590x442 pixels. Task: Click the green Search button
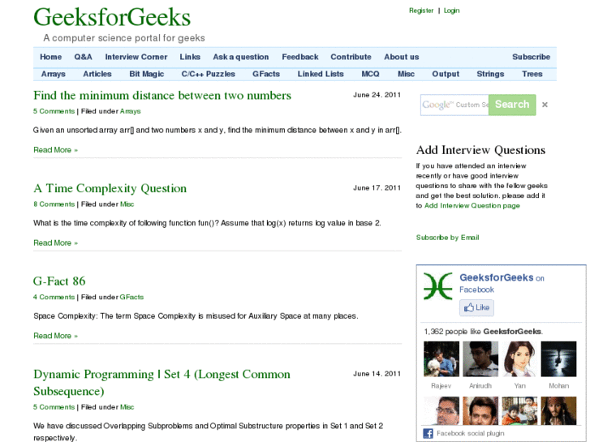click(x=512, y=105)
